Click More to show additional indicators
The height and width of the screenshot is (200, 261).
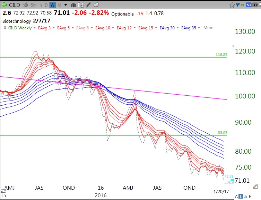[208, 28]
